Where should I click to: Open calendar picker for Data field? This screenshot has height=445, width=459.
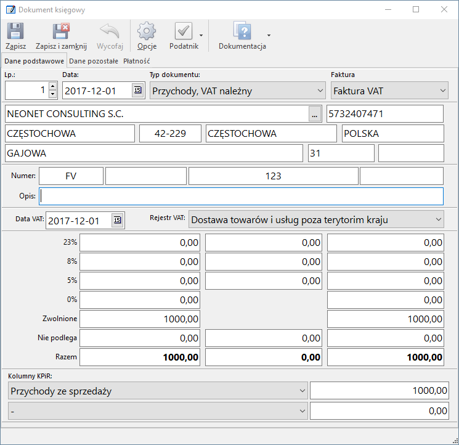[137, 91]
